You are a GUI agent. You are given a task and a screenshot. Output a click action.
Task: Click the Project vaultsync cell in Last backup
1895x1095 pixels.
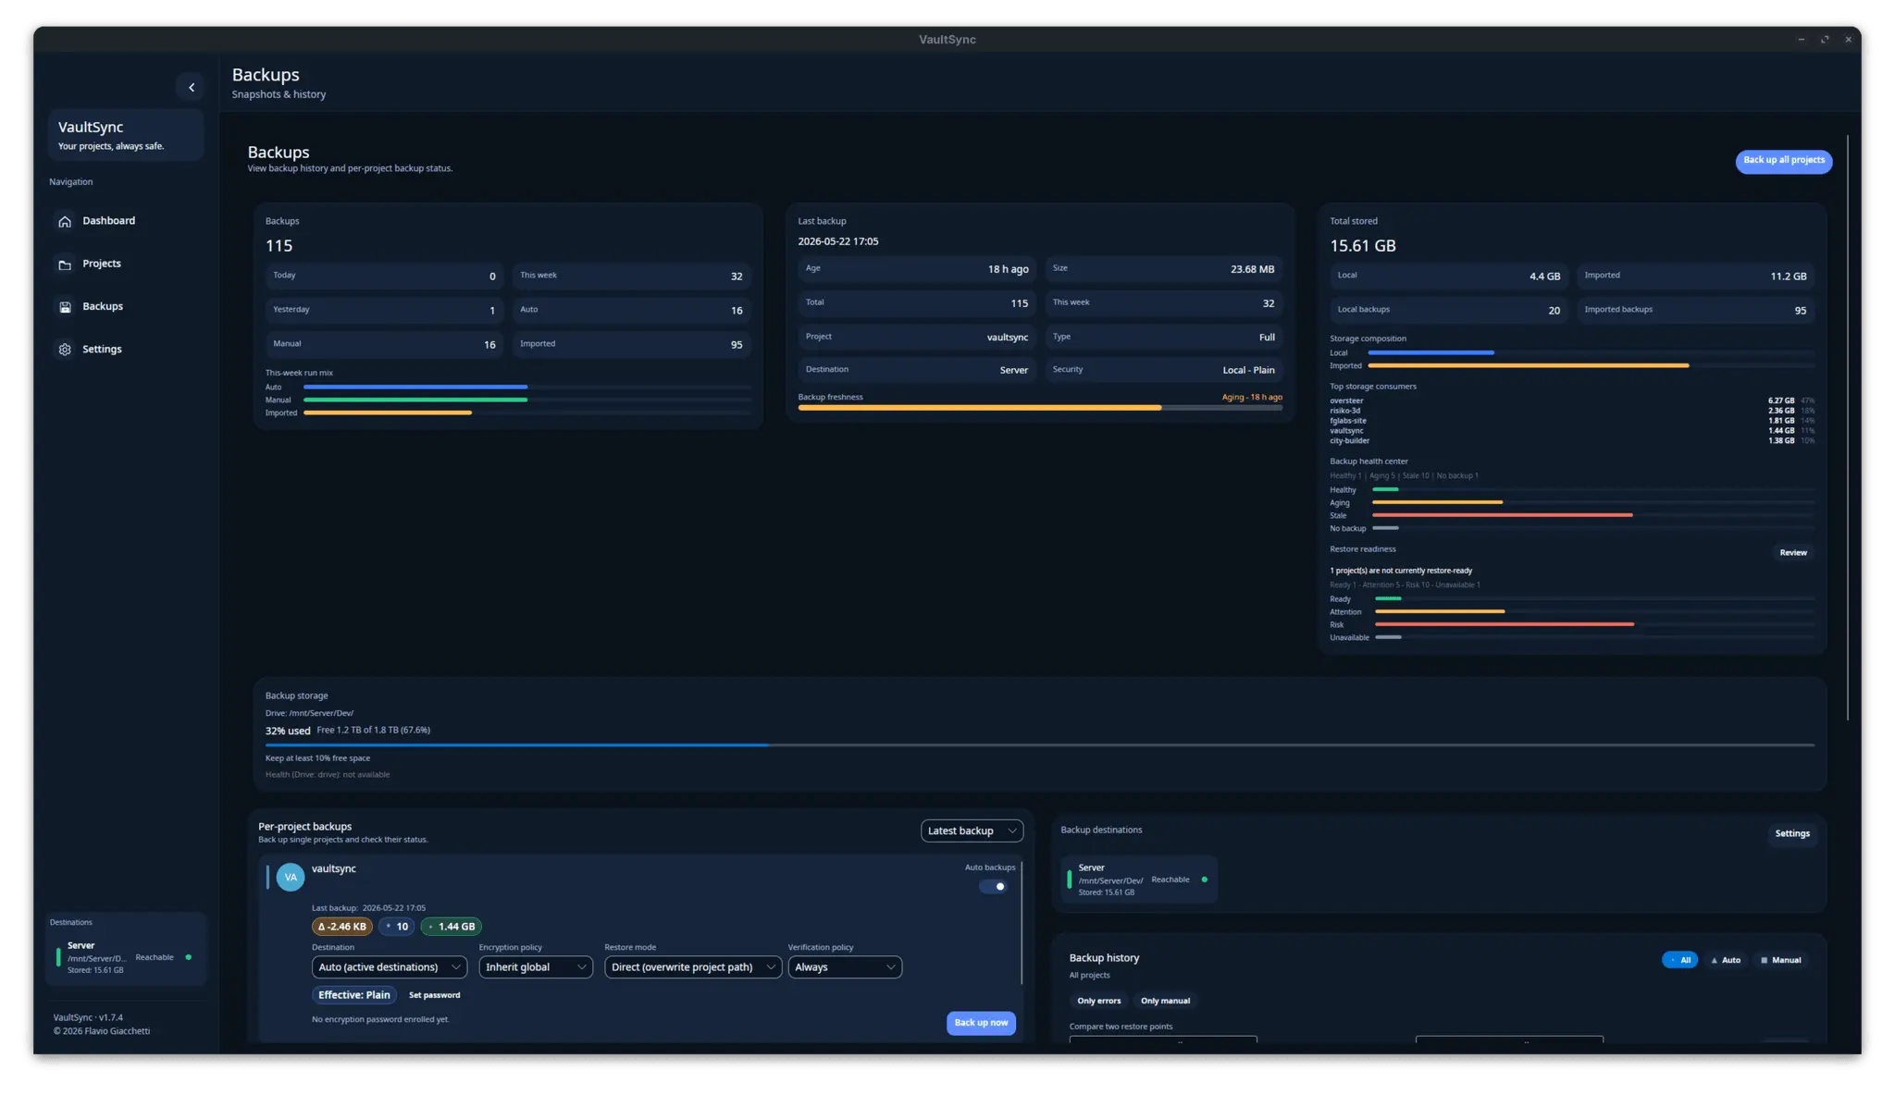[917, 338]
